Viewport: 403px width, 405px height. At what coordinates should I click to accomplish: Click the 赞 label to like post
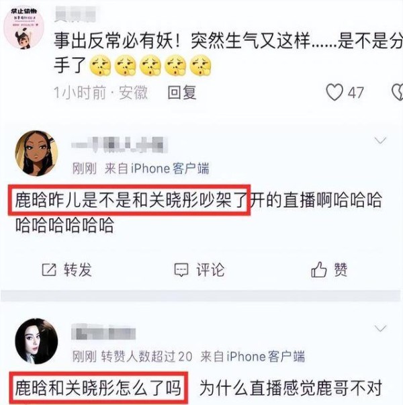coord(341,269)
